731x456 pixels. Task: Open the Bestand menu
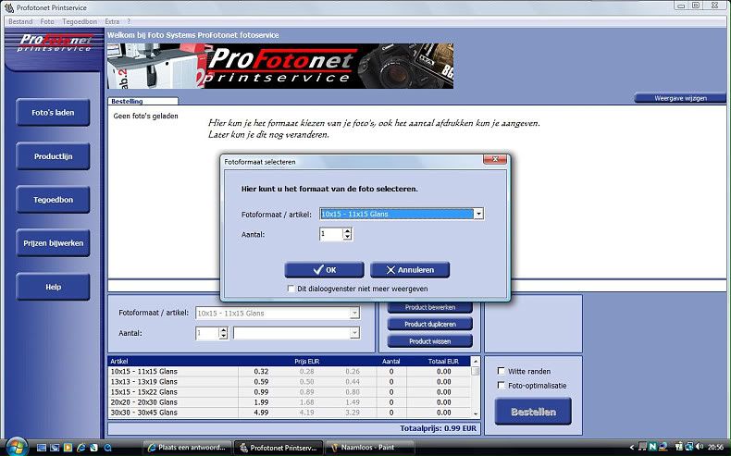click(x=20, y=20)
